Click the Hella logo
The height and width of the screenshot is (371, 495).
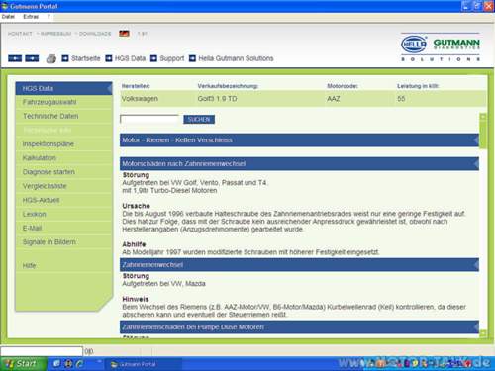click(x=414, y=45)
